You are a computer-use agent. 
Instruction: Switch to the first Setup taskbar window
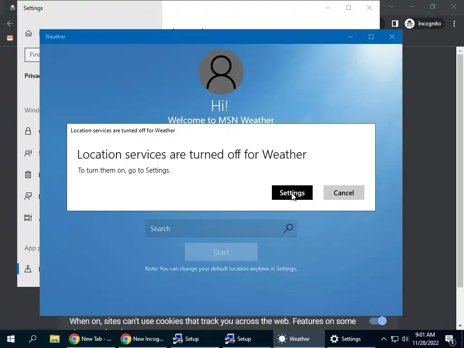point(194,339)
